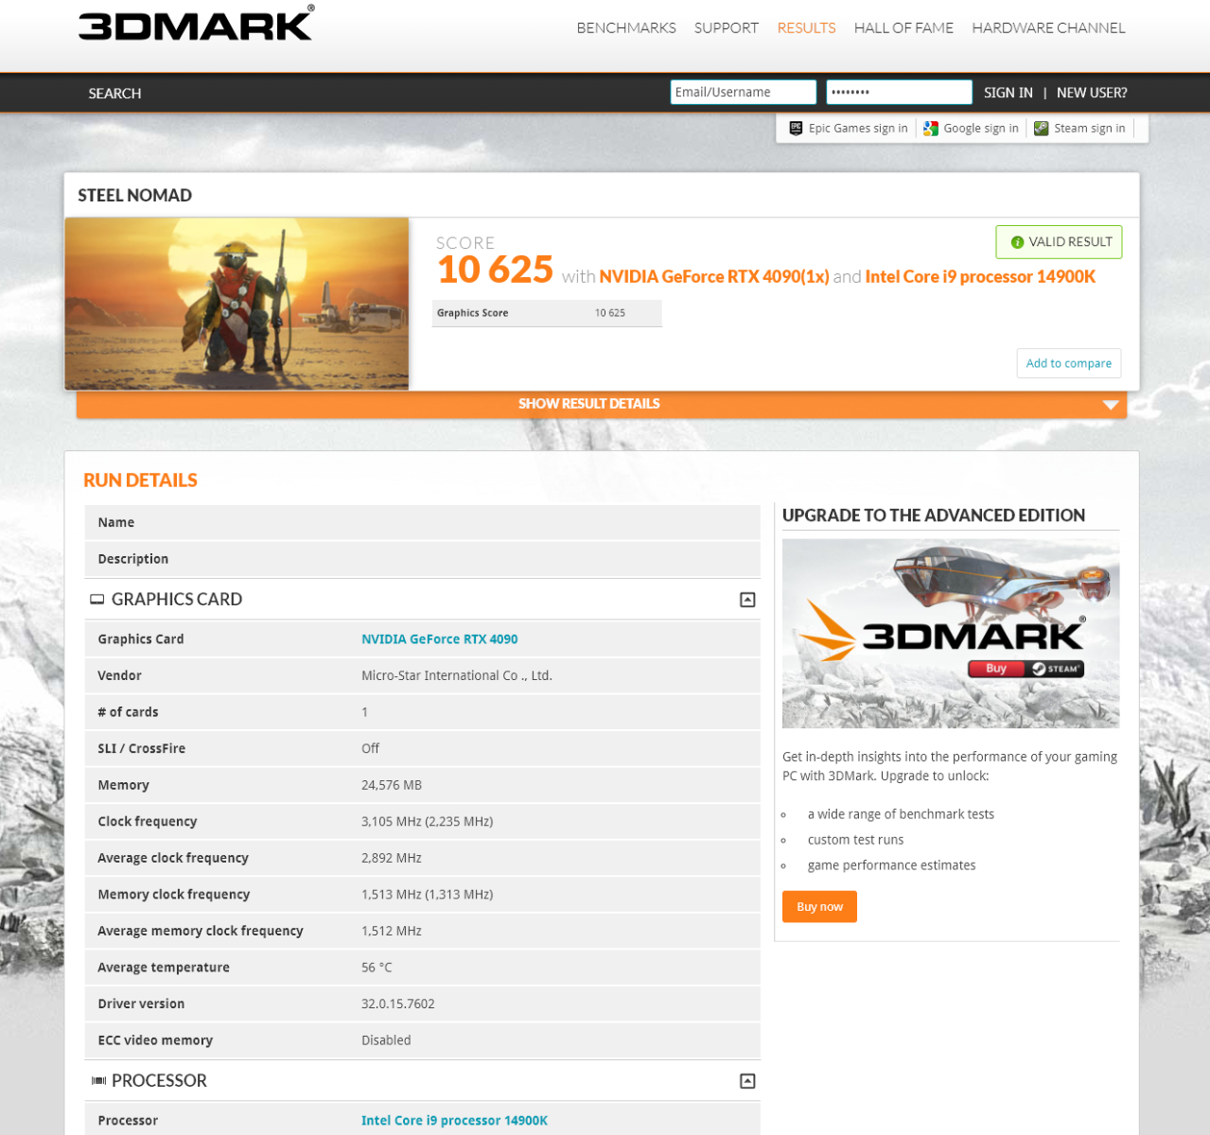Click the 3DMARK logo in header
This screenshot has height=1135, width=1210.
click(x=196, y=24)
